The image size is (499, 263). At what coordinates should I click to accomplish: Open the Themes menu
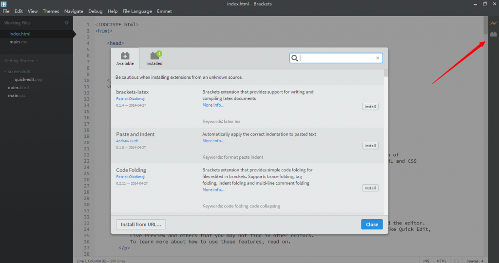(x=51, y=11)
